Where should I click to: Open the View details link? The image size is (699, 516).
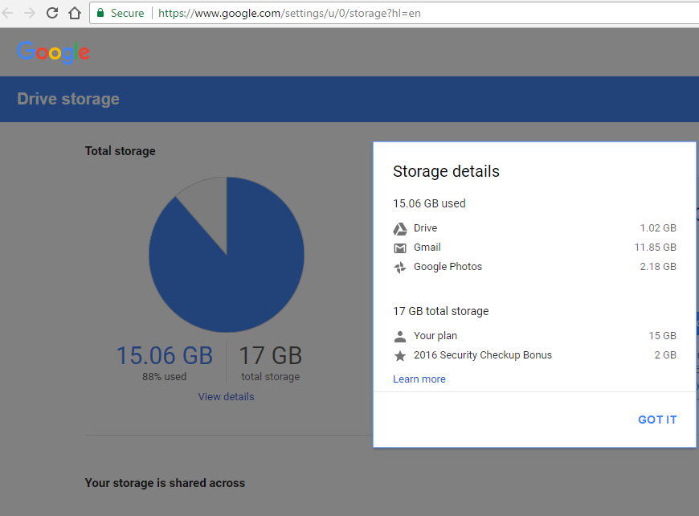[226, 396]
